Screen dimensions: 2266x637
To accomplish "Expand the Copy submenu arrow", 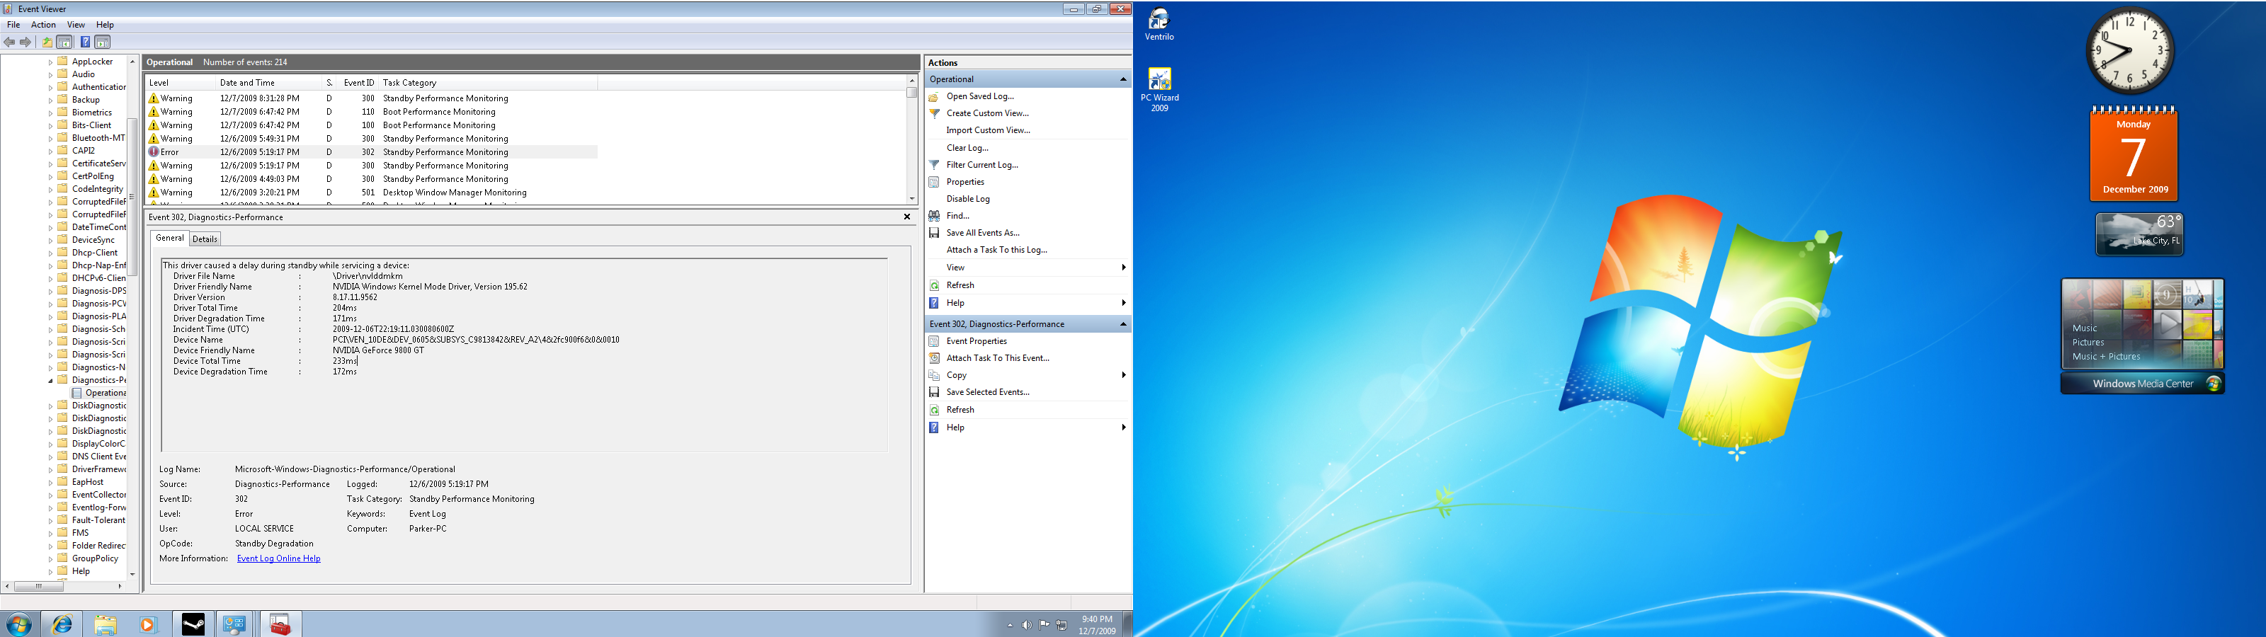I will coord(1123,376).
